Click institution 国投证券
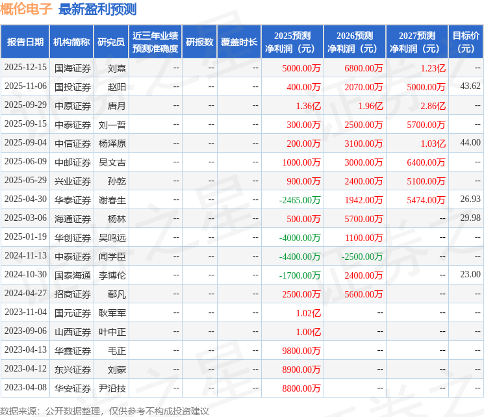Image resolution: width=484 pixels, height=417 pixels. pos(73,87)
